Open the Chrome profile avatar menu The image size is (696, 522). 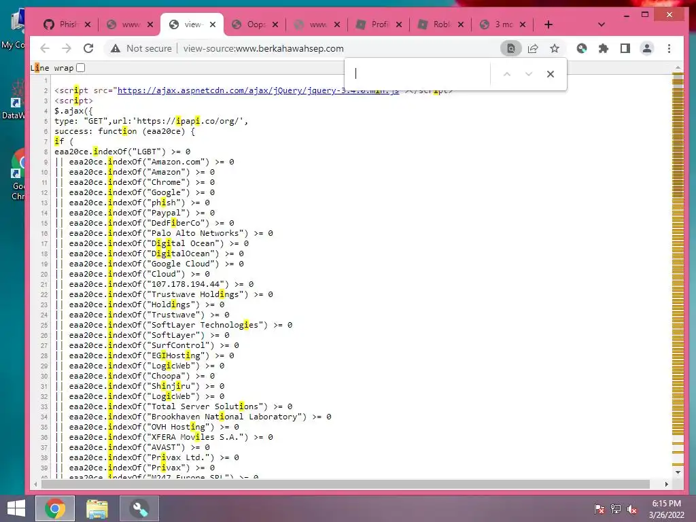tap(647, 48)
